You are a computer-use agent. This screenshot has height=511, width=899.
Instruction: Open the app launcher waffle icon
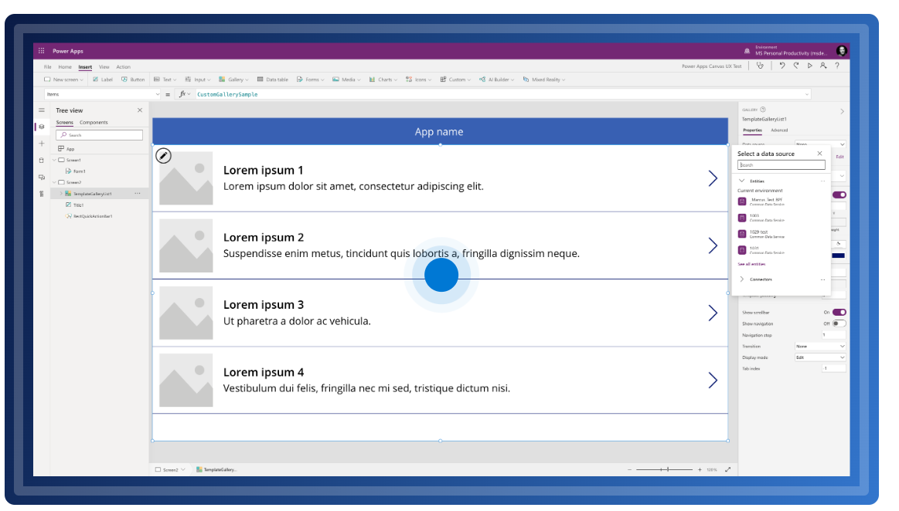[42, 51]
